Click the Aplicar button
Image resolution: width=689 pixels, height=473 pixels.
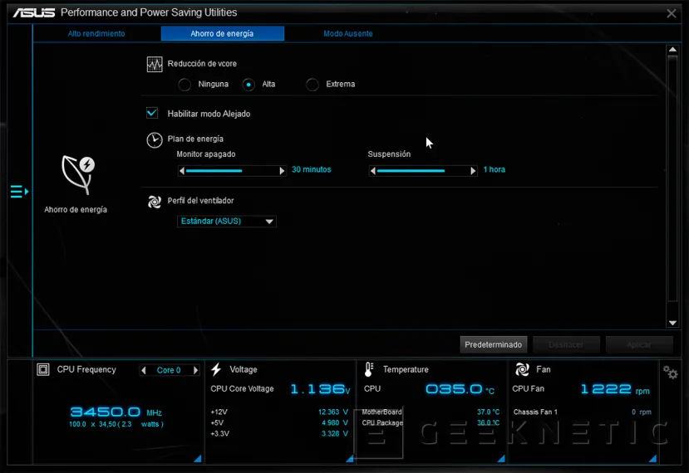coord(639,344)
